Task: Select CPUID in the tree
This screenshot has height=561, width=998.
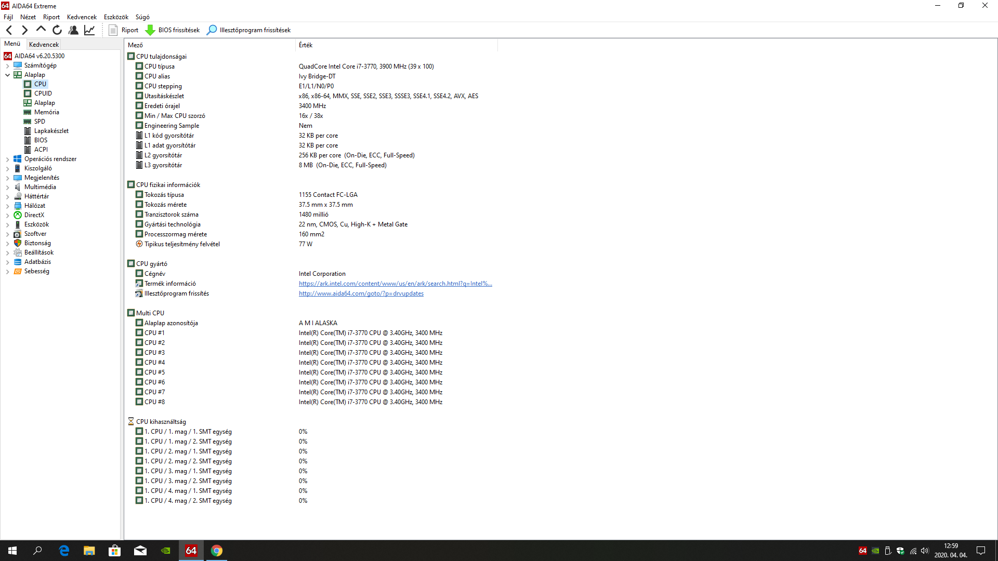Action: (x=43, y=94)
